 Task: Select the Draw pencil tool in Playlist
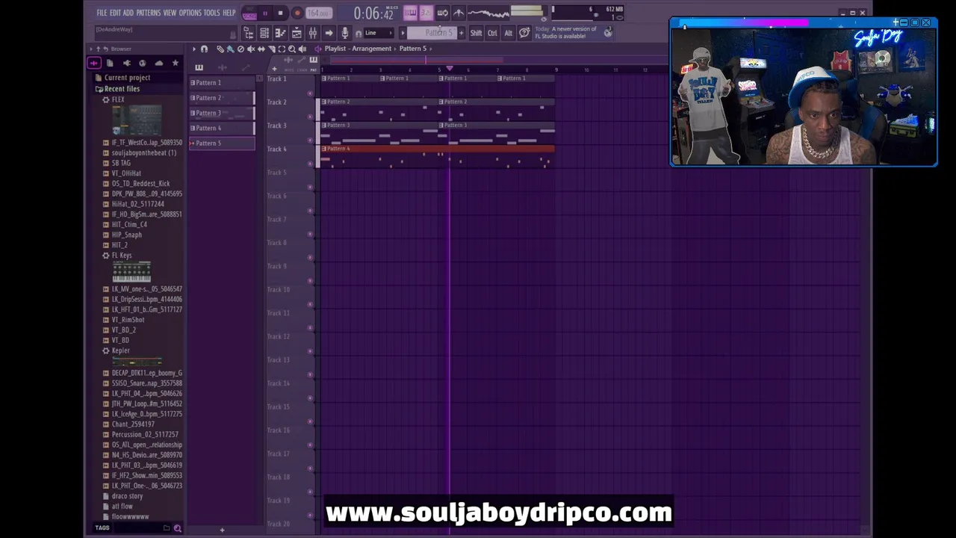220,49
